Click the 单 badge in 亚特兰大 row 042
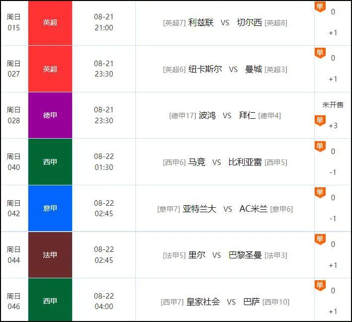This screenshot has height=322, width=352. point(320,193)
